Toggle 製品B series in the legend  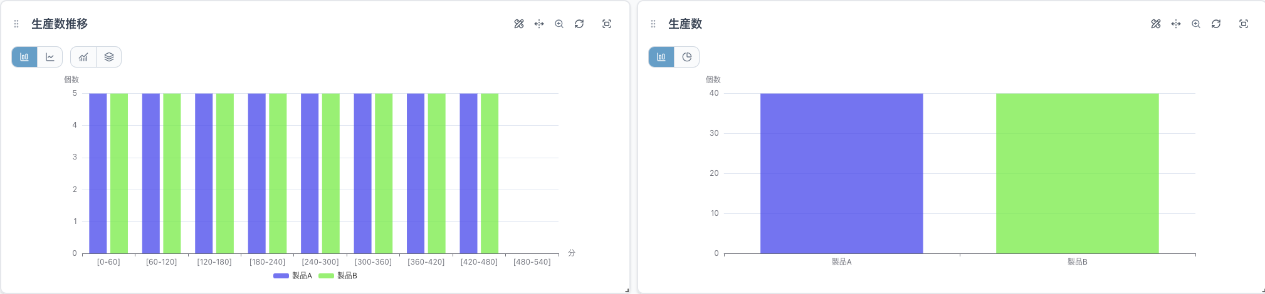coord(338,276)
